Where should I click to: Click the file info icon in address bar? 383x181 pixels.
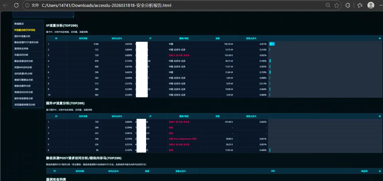(28, 5)
